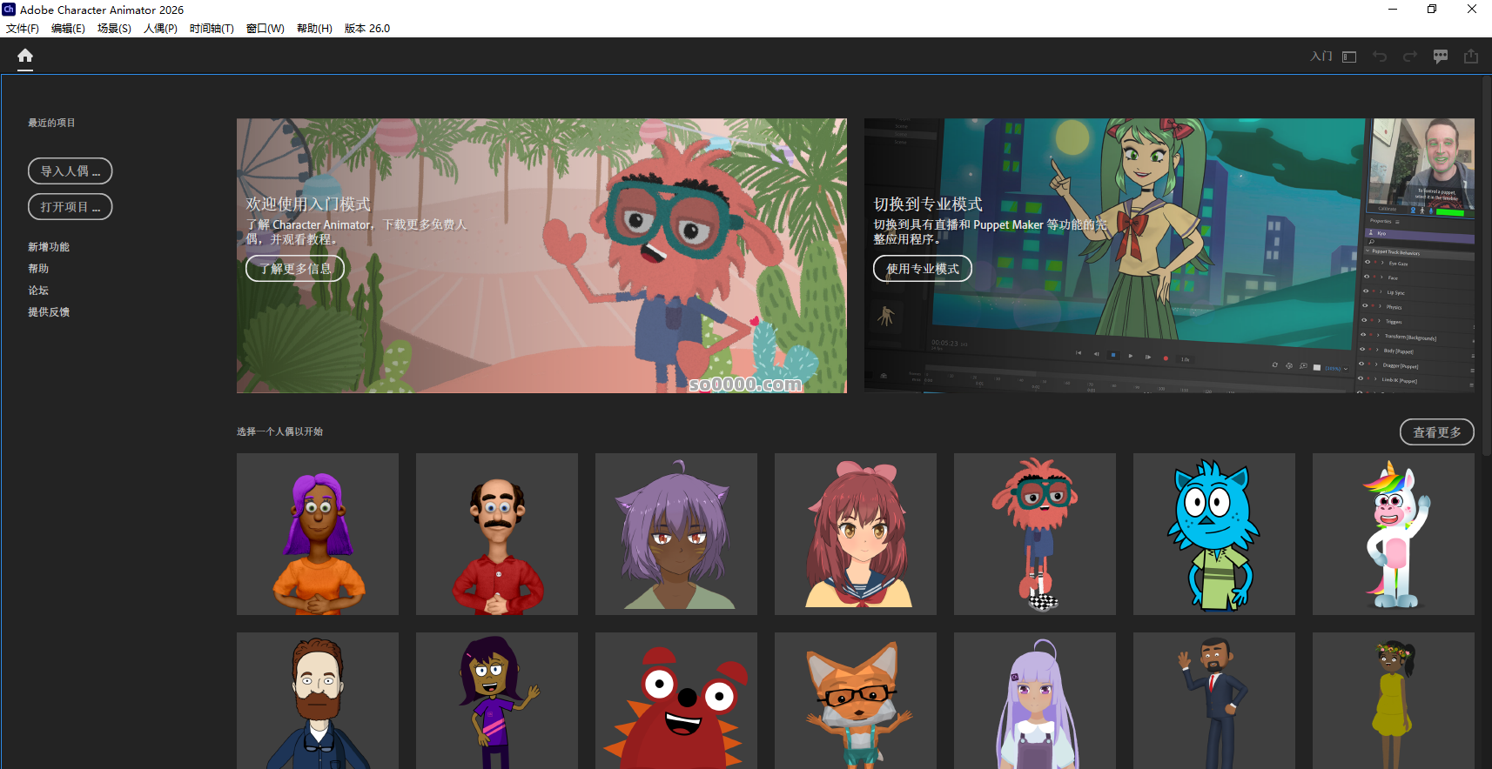The height and width of the screenshot is (769, 1492).
Task: Choose the rainbow unicorn puppet thumbnail
Action: click(1393, 534)
